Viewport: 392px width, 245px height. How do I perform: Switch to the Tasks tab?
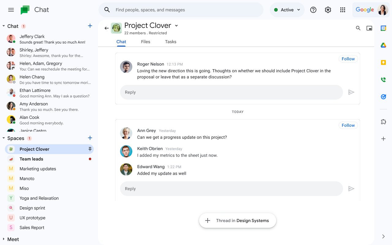pos(171,42)
